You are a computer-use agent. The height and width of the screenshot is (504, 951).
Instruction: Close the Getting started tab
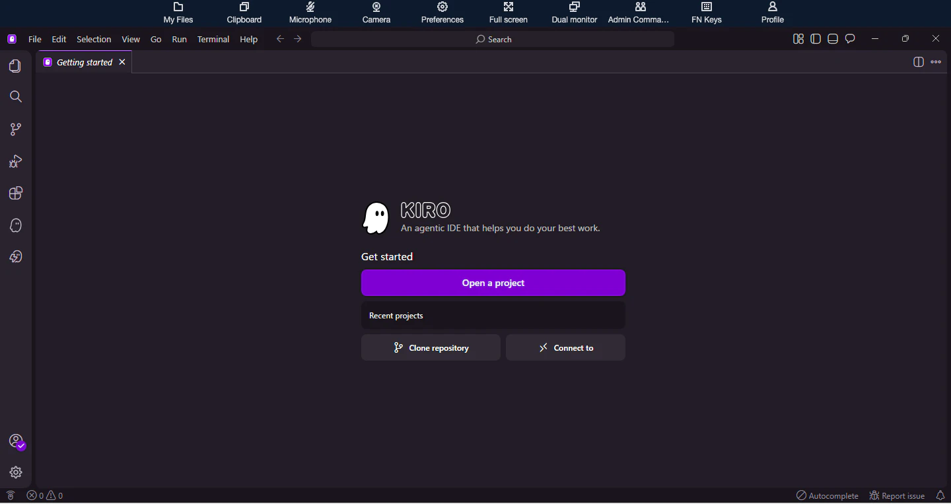click(x=122, y=62)
